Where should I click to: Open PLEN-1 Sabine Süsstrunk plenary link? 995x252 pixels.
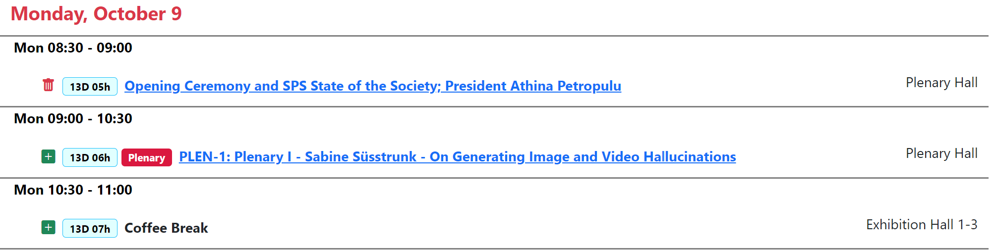457,157
